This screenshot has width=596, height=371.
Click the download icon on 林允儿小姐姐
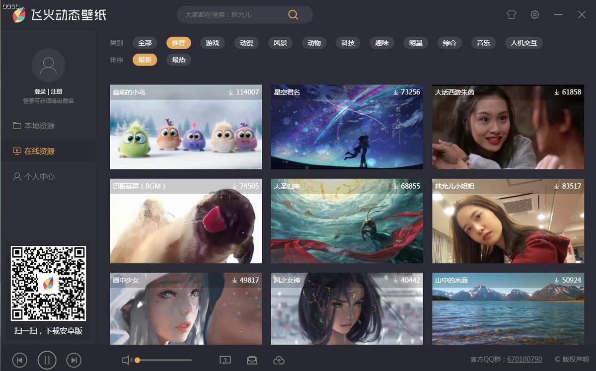click(557, 186)
